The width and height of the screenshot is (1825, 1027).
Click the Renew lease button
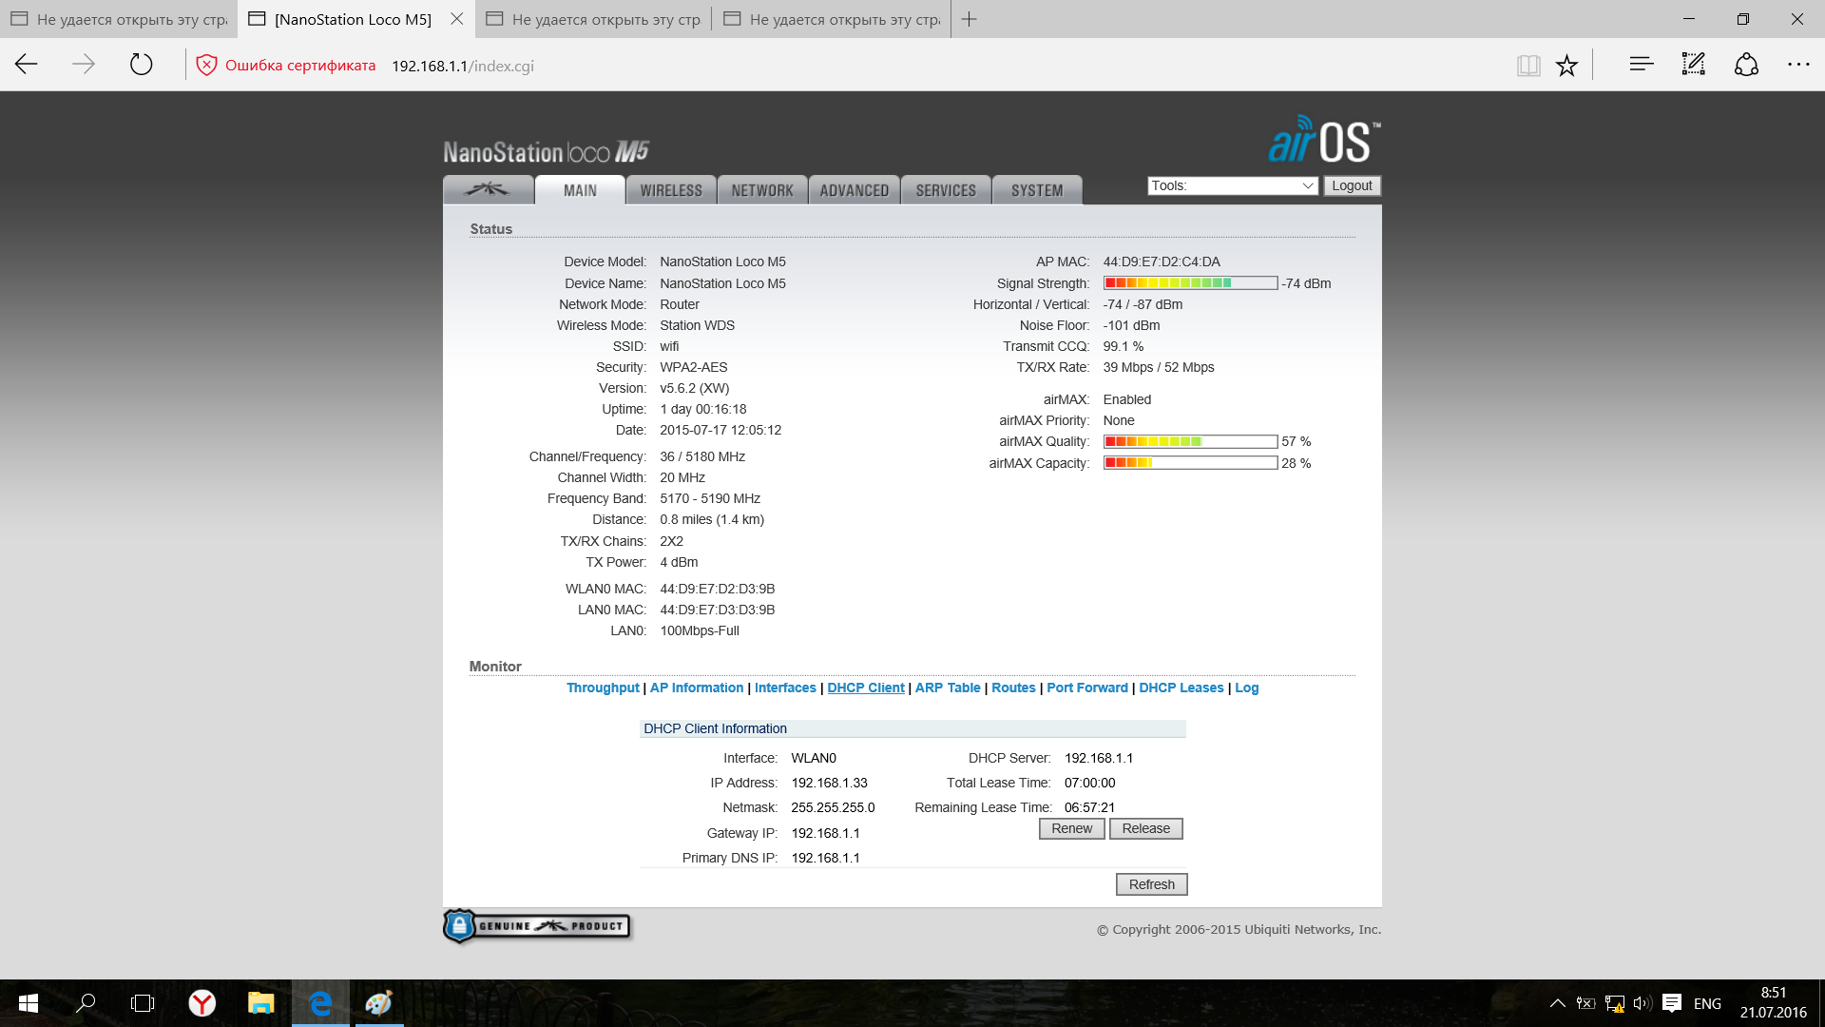pyautogui.click(x=1072, y=828)
